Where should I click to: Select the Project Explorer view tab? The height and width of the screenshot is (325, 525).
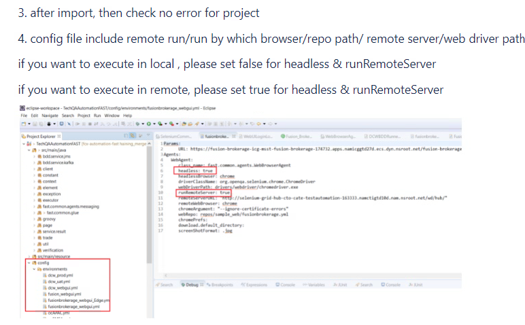(x=41, y=136)
